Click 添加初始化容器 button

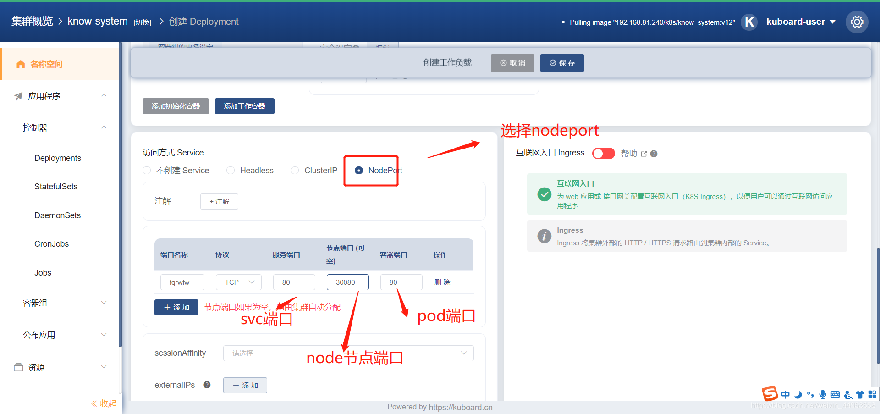(176, 106)
